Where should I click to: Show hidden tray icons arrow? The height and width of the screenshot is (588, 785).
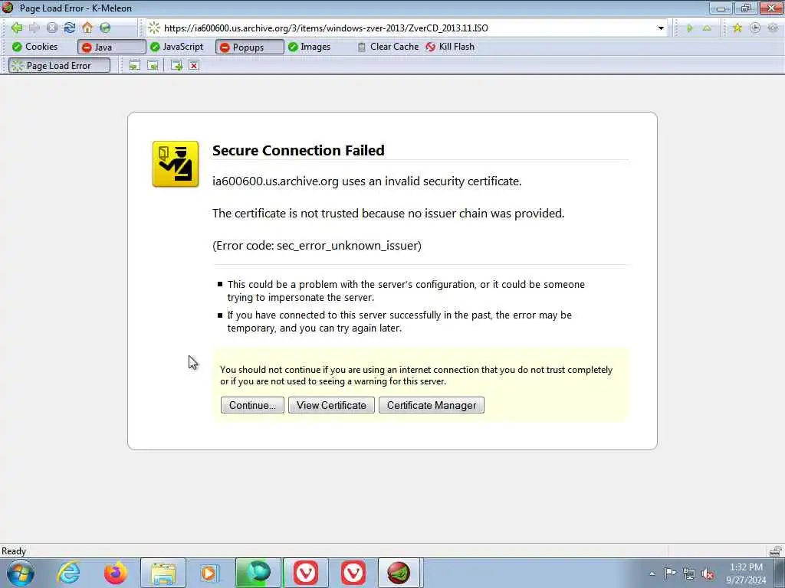tap(652, 574)
